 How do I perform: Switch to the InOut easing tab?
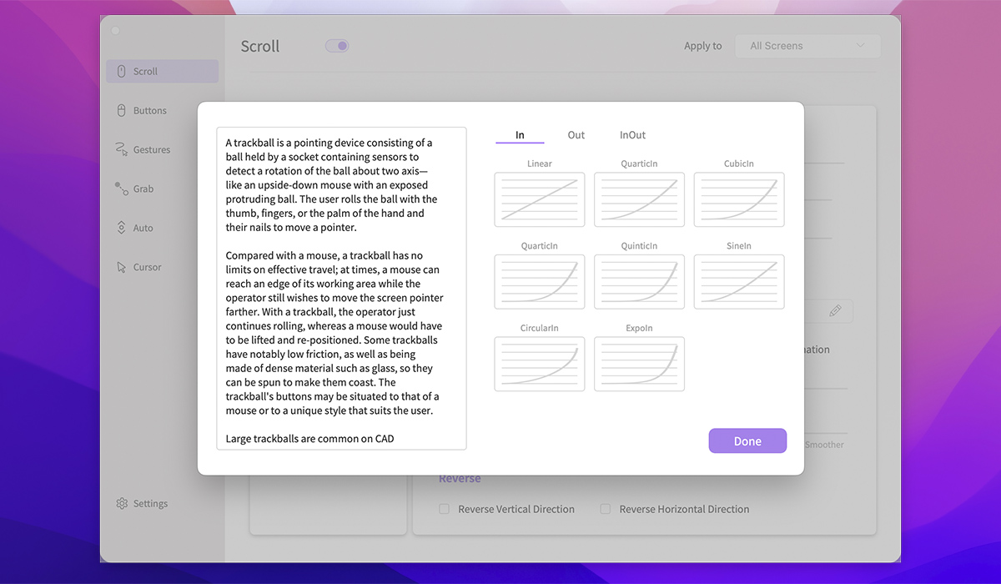[632, 134]
